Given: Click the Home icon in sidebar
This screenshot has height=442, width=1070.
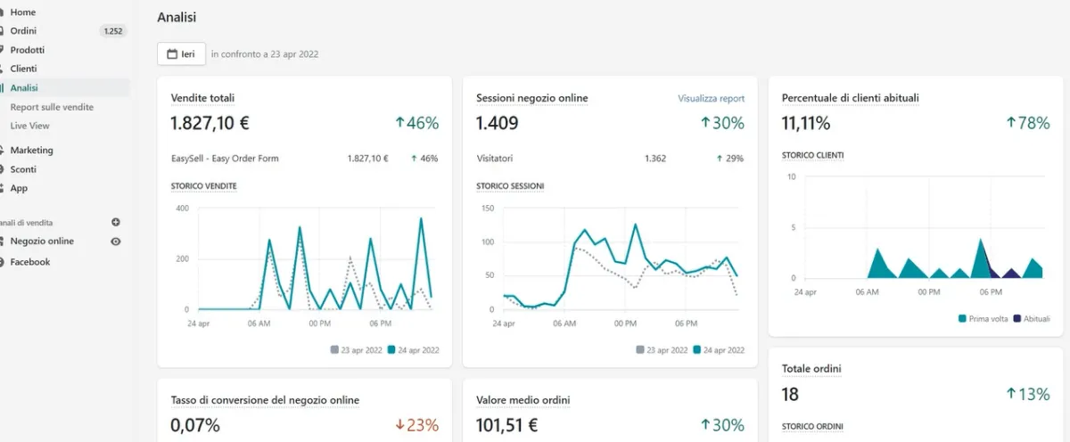Looking at the screenshot, I should (2, 12).
